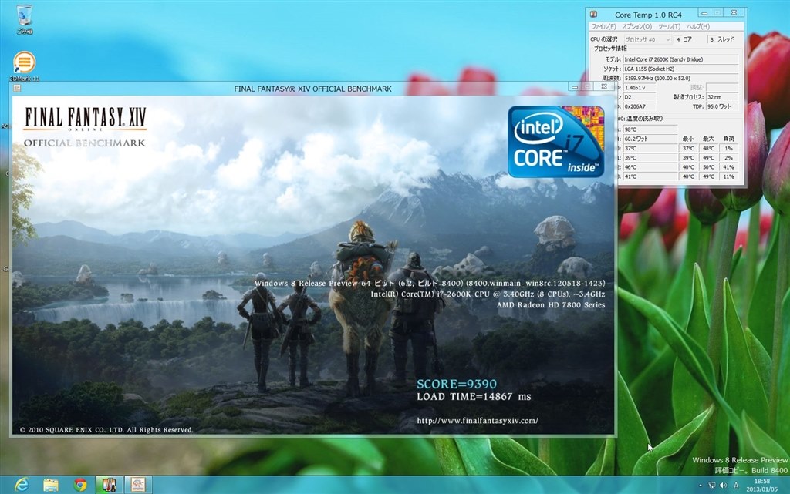The width and height of the screenshot is (790, 494).
Task: Click the 'LOAD TIME=14867 ms' text
Action: (x=474, y=396)
